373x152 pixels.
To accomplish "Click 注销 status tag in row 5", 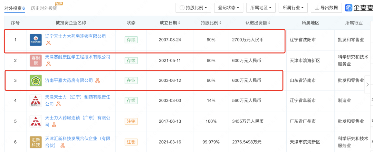I will tap(131, 121).
